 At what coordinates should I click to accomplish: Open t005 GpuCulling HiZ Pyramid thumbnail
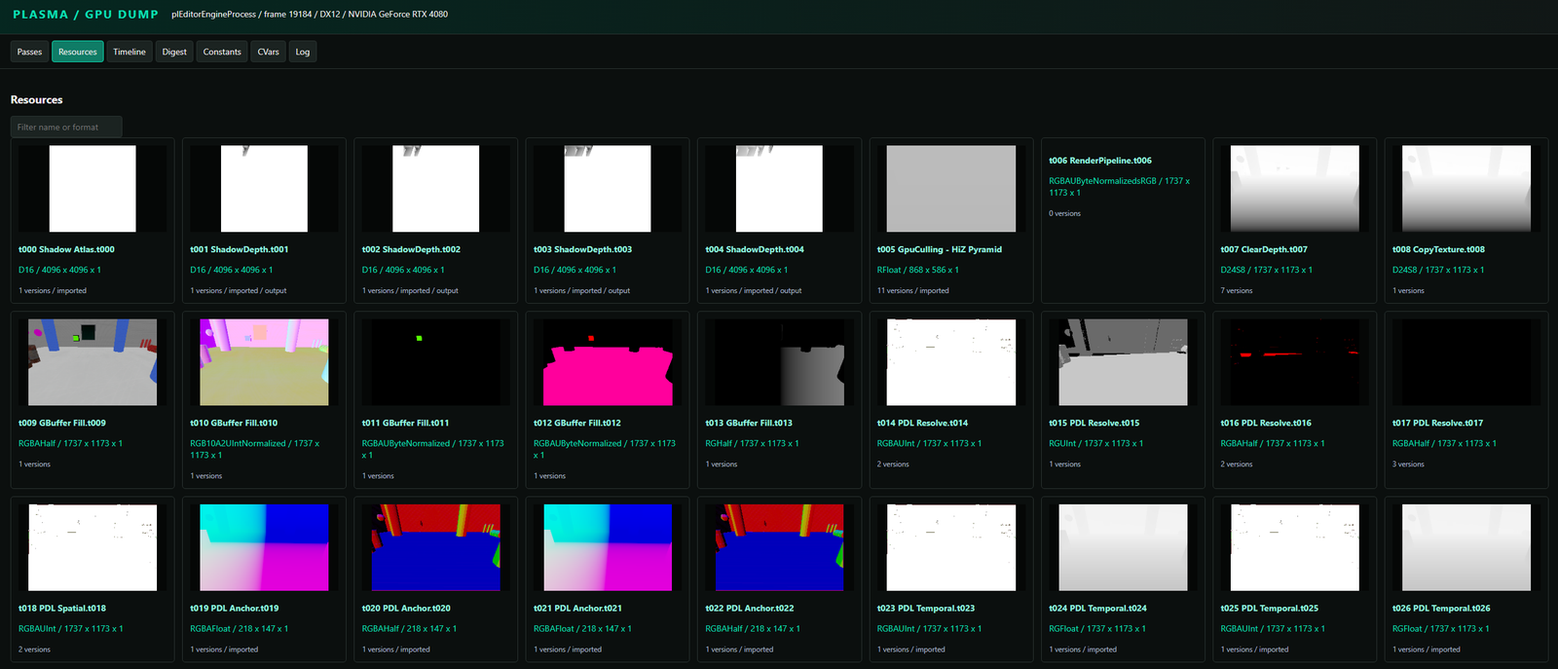click(951, 189)
